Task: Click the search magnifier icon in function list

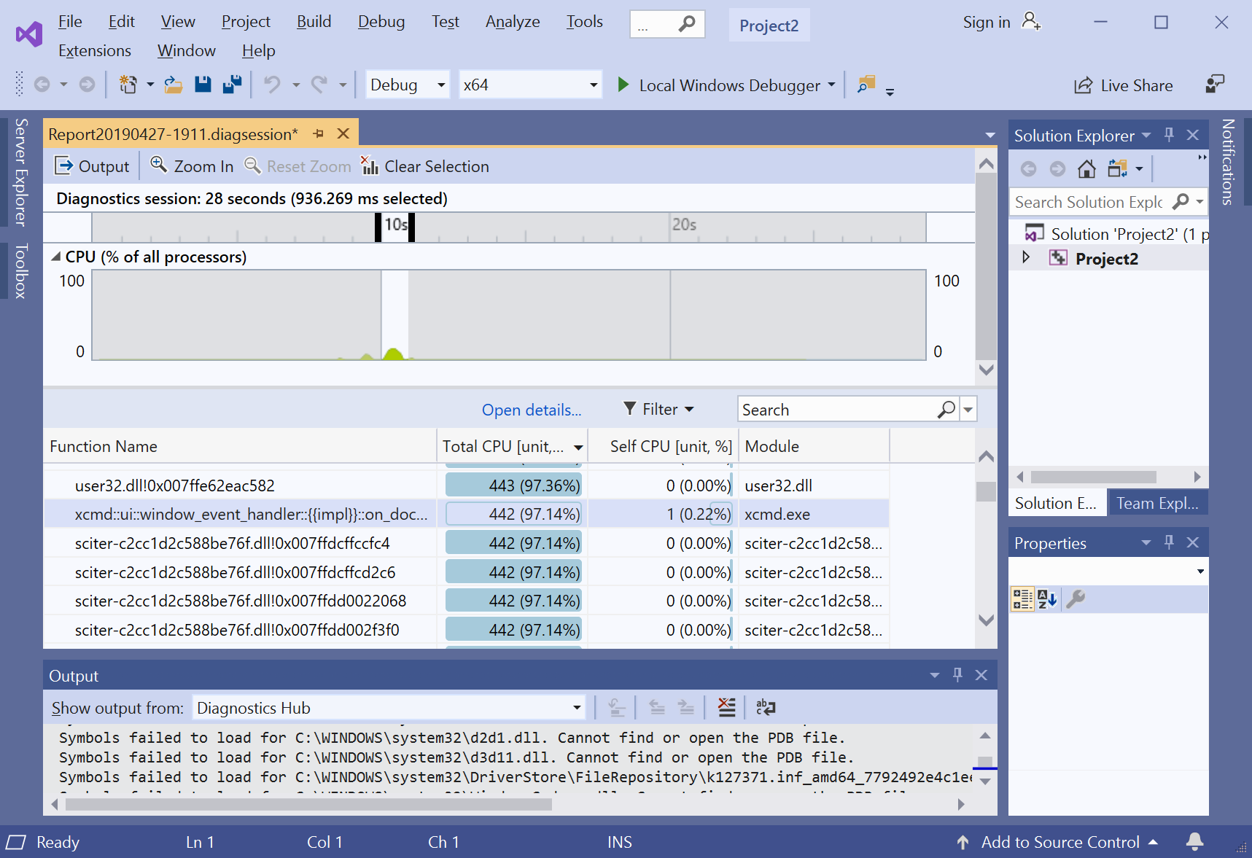Action: click(946, 410)
